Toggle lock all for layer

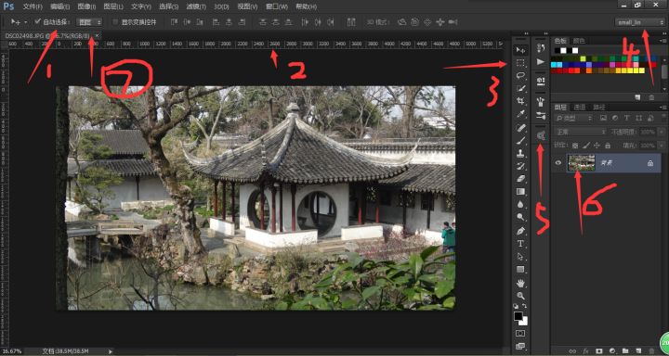coord(608,146)
